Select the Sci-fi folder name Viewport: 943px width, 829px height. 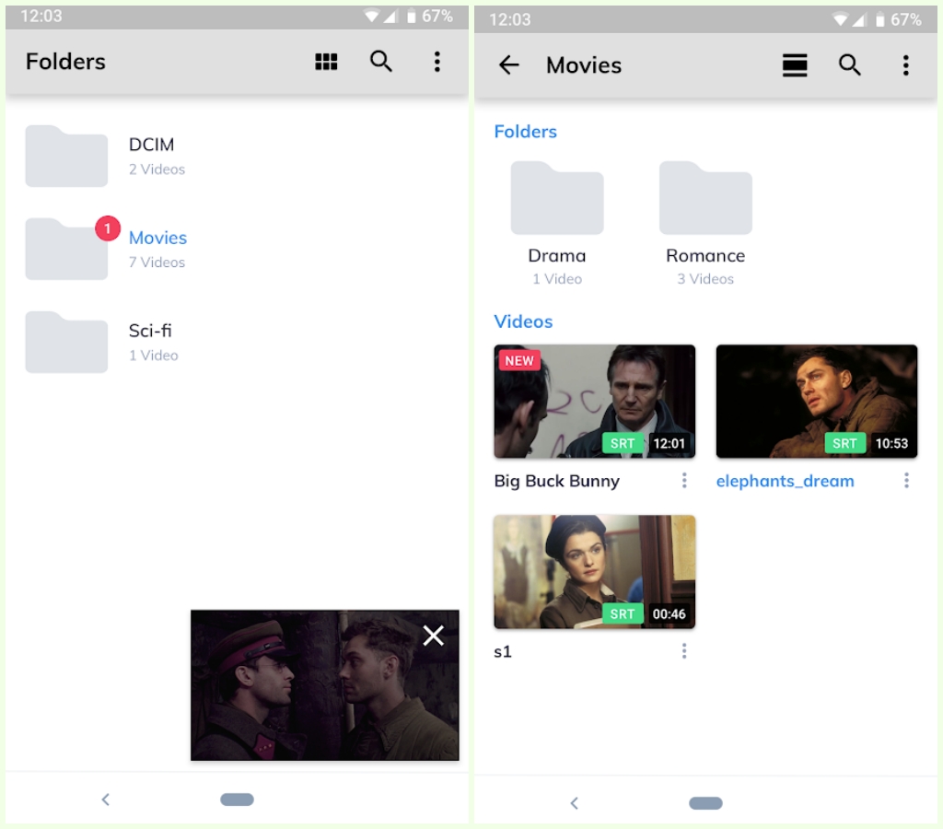click(150, 331)
